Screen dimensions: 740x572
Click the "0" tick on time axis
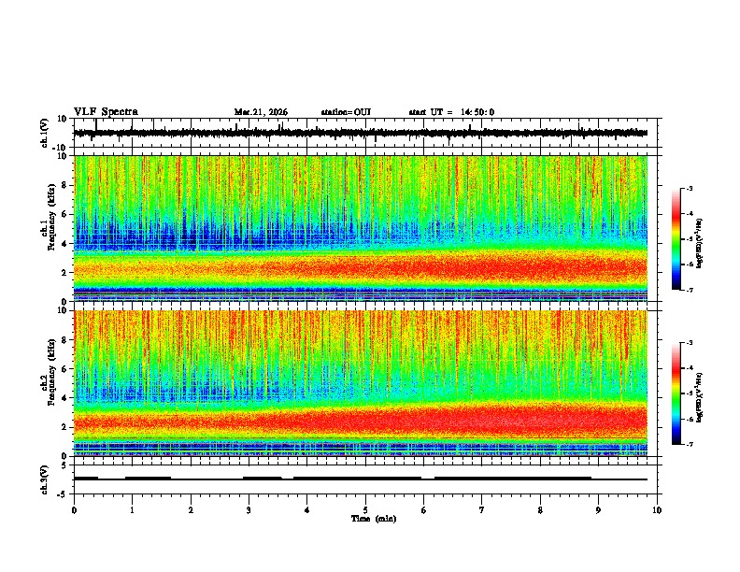click(x=74, y=510)
